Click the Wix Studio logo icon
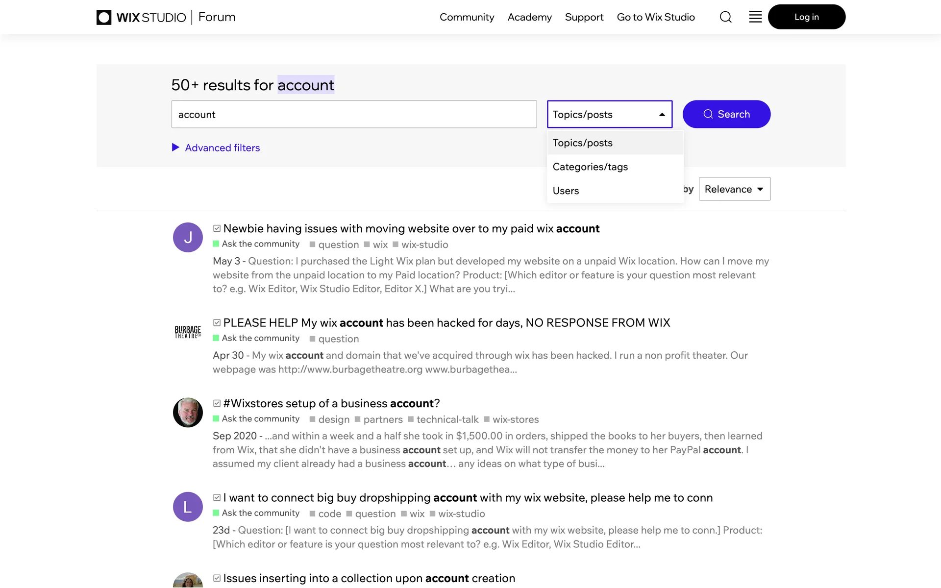The width and height of the screenshot is (941, 588). (x=104, y=17)
